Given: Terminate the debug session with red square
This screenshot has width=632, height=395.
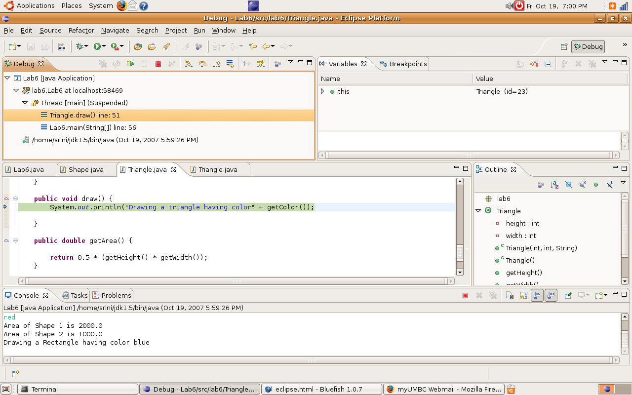Looking at the screenshot, I should [158, 64].
